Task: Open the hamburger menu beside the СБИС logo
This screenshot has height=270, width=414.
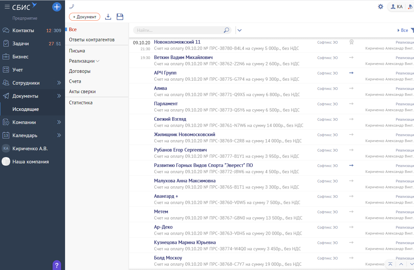Action: 7,7
